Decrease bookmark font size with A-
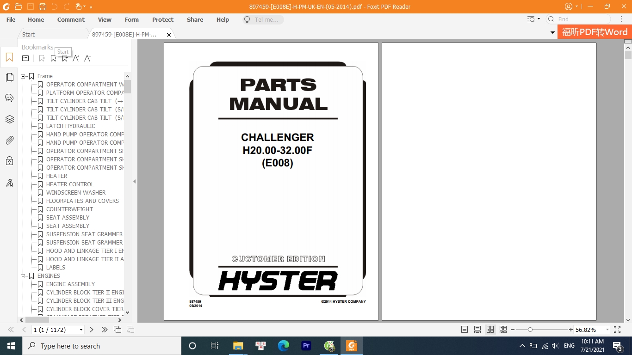The width and height of the screenshot is (632, 355). pos(87,58)
